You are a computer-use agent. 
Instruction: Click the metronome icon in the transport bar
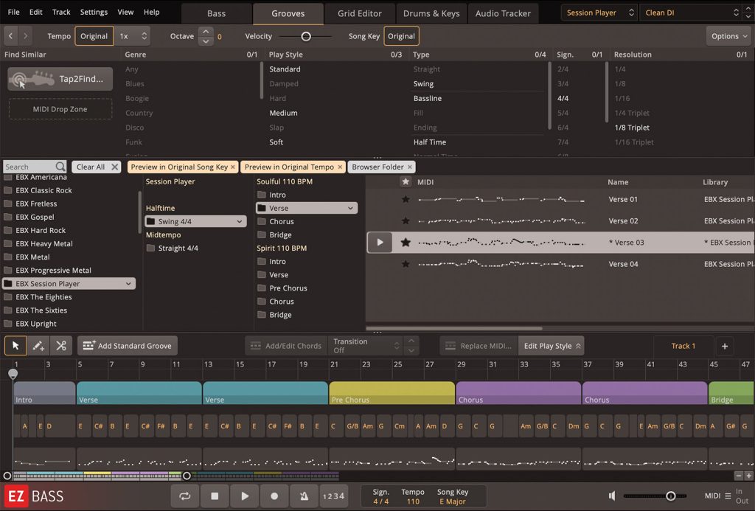click(304, 496)
